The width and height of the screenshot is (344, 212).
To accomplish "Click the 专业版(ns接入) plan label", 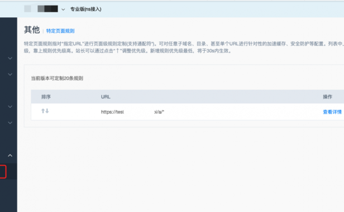I will [86, 9].
